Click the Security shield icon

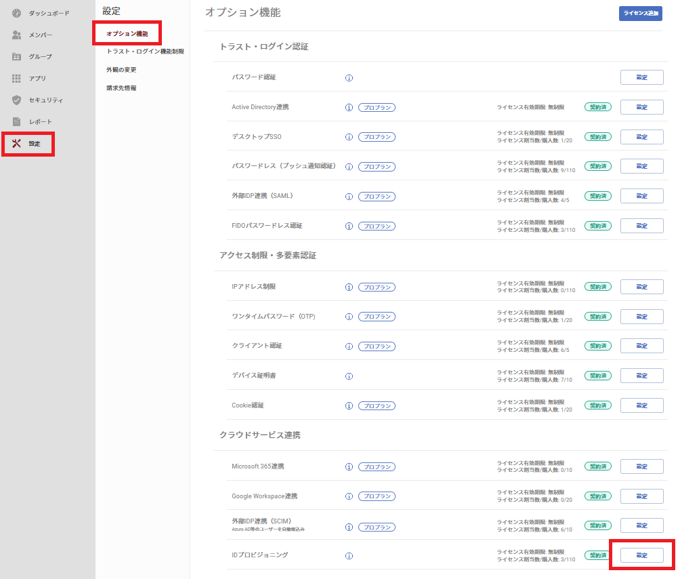(x=17, y=100)
